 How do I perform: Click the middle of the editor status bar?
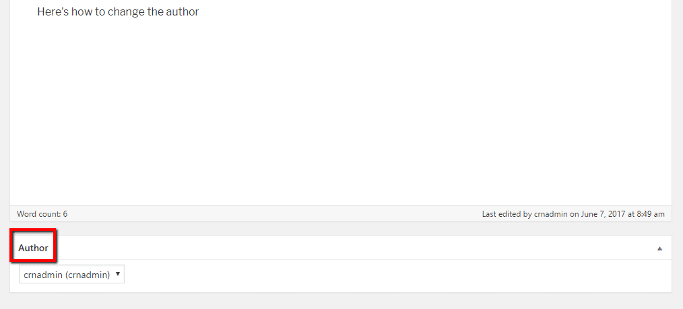[269, 214]
